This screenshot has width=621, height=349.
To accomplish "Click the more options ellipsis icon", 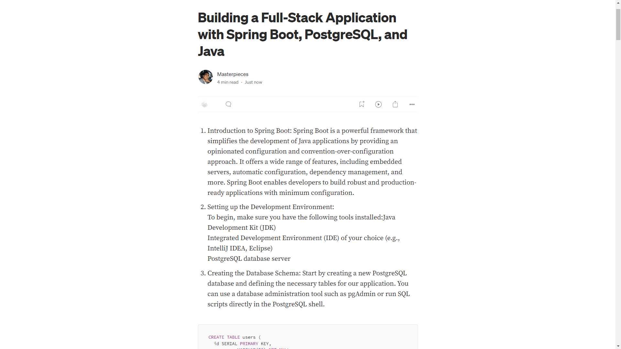I will click(412, 104).
